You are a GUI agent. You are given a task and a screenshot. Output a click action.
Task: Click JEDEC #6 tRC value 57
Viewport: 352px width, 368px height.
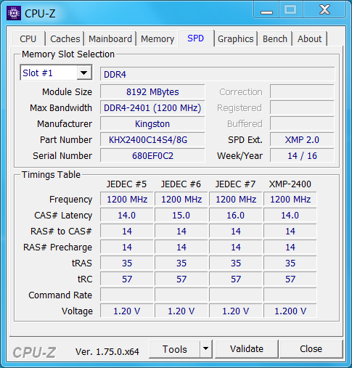181,279
